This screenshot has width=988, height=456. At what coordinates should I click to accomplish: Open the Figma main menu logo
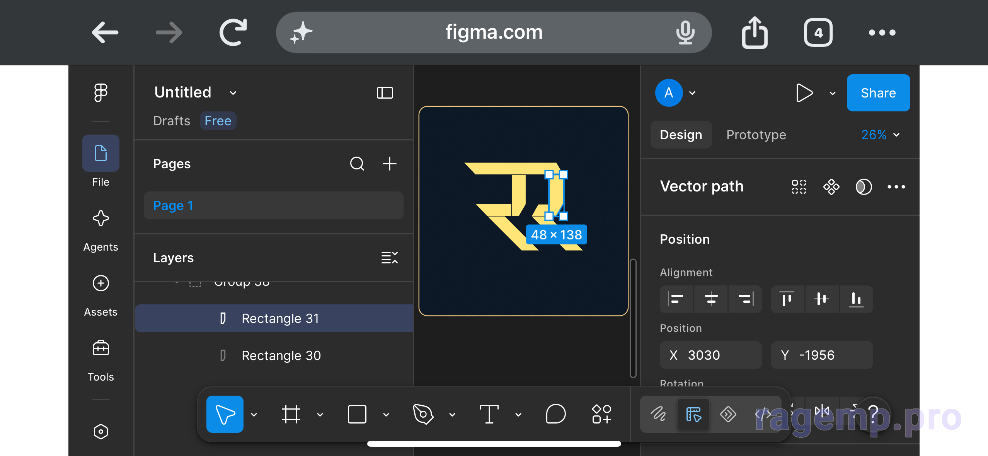pos(101,92)
